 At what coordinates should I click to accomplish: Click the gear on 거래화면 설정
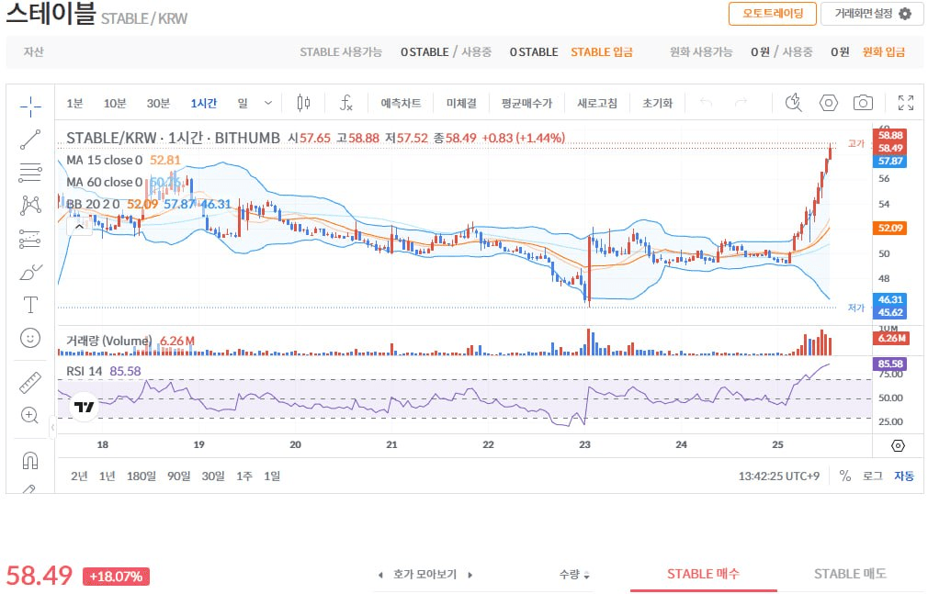(905, 14)
